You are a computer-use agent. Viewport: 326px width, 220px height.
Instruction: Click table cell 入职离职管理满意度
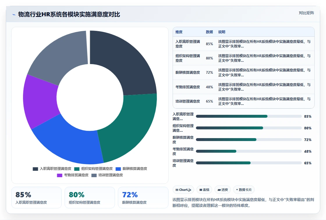[188, 44]
